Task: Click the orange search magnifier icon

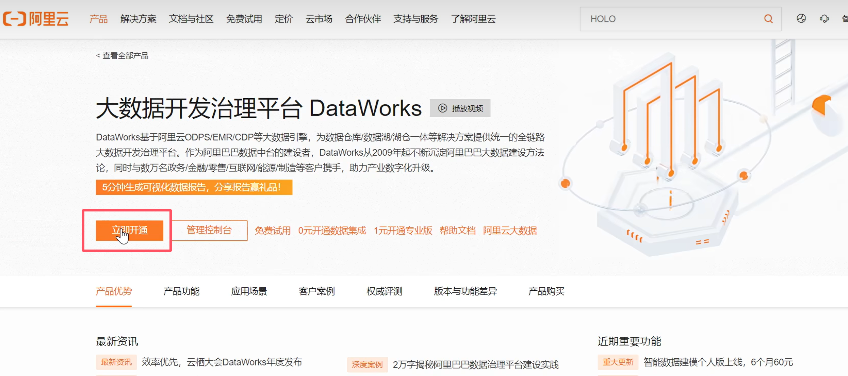Action: 768,19
